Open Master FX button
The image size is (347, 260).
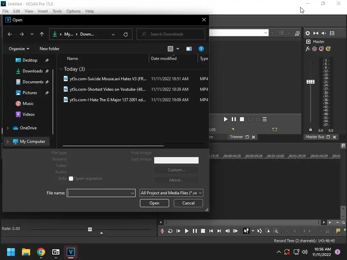[308, 49]
